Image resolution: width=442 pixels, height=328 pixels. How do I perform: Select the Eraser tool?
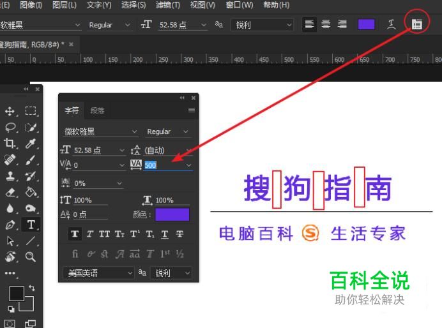tap(10, 192)
